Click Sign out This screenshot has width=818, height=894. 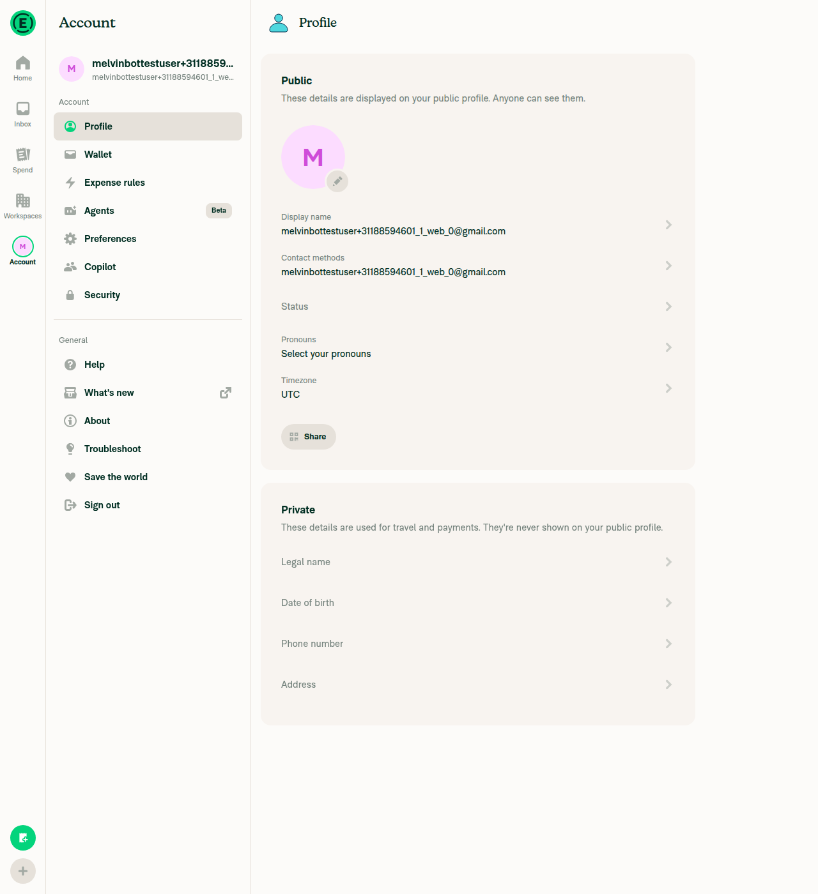148,505
